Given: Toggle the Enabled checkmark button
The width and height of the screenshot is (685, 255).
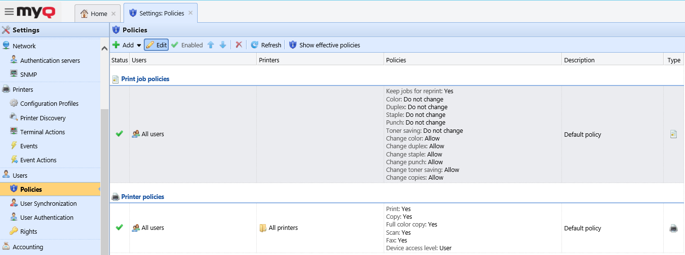Looking at the screenshot, I should pyautogui.click(x=187, y=45).
